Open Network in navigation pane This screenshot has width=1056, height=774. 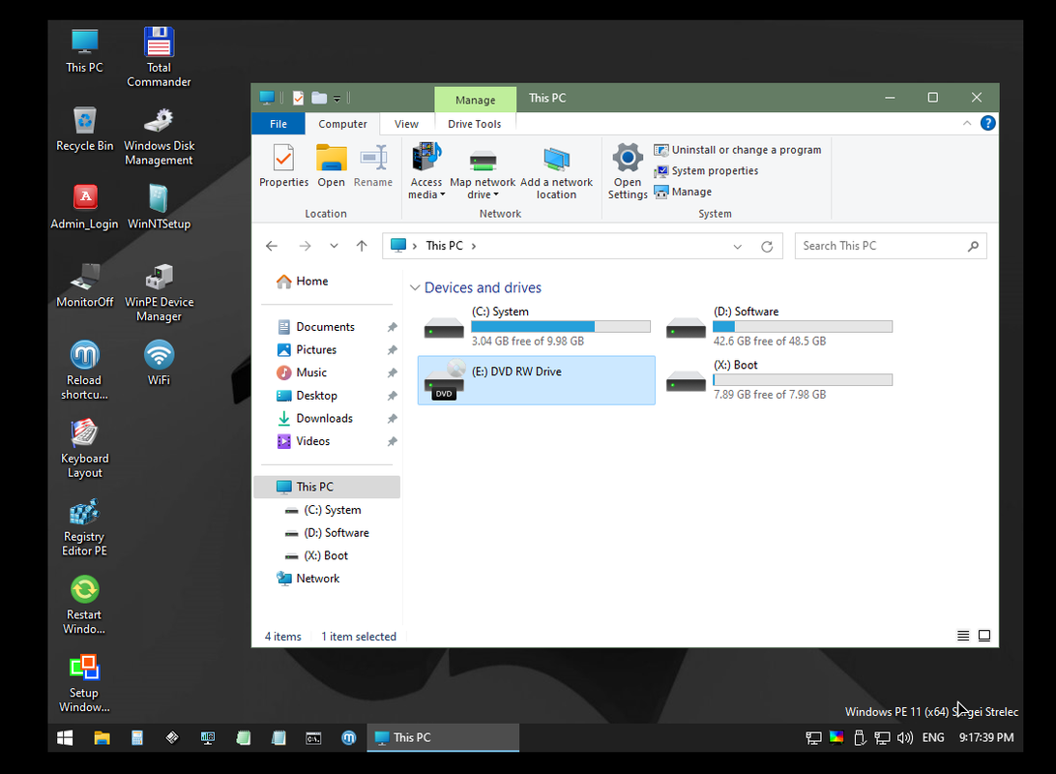(x=308, y=579)
